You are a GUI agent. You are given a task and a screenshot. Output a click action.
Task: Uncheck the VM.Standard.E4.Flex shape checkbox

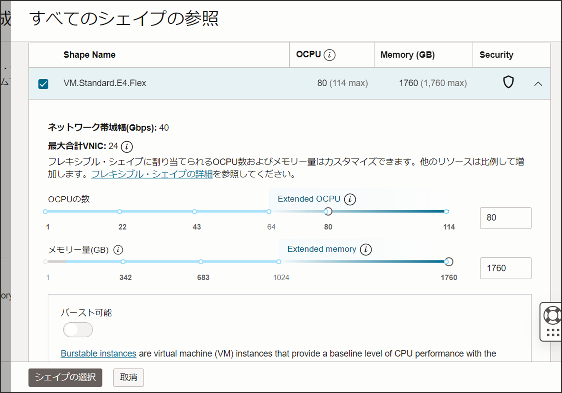tap(43, 84)
